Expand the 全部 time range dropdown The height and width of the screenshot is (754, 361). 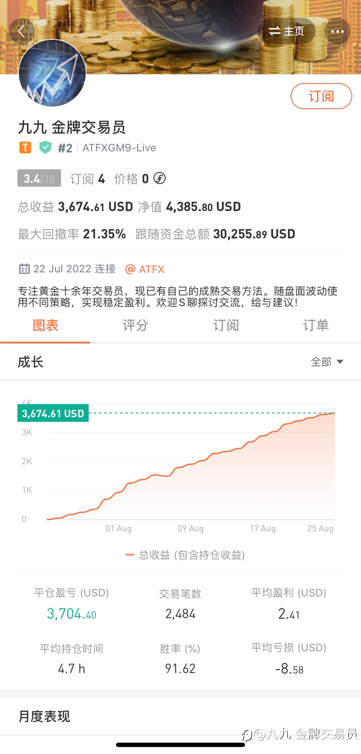(x=327, y=362)
